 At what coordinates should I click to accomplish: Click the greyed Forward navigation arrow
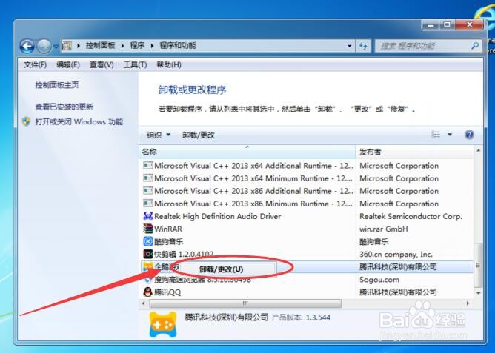(44, 47)
